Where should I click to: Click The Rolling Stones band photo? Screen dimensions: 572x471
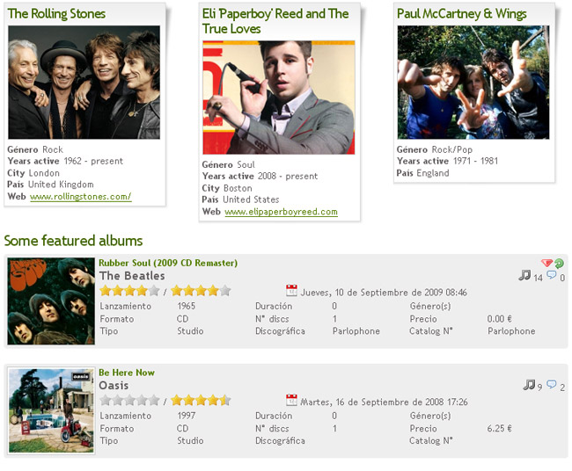point(84,83)
